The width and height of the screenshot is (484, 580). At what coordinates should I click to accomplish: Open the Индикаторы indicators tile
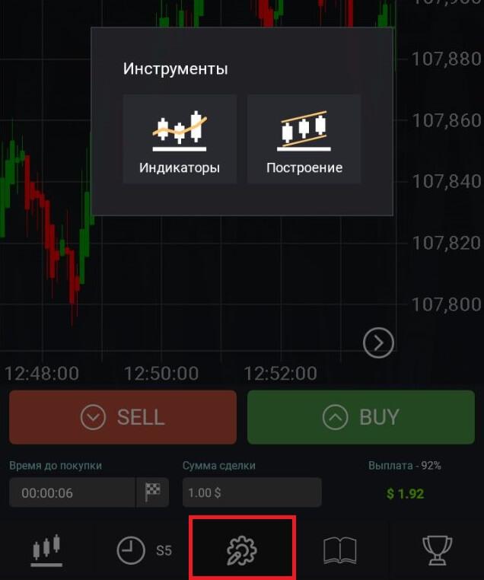(x=180, y=139)
